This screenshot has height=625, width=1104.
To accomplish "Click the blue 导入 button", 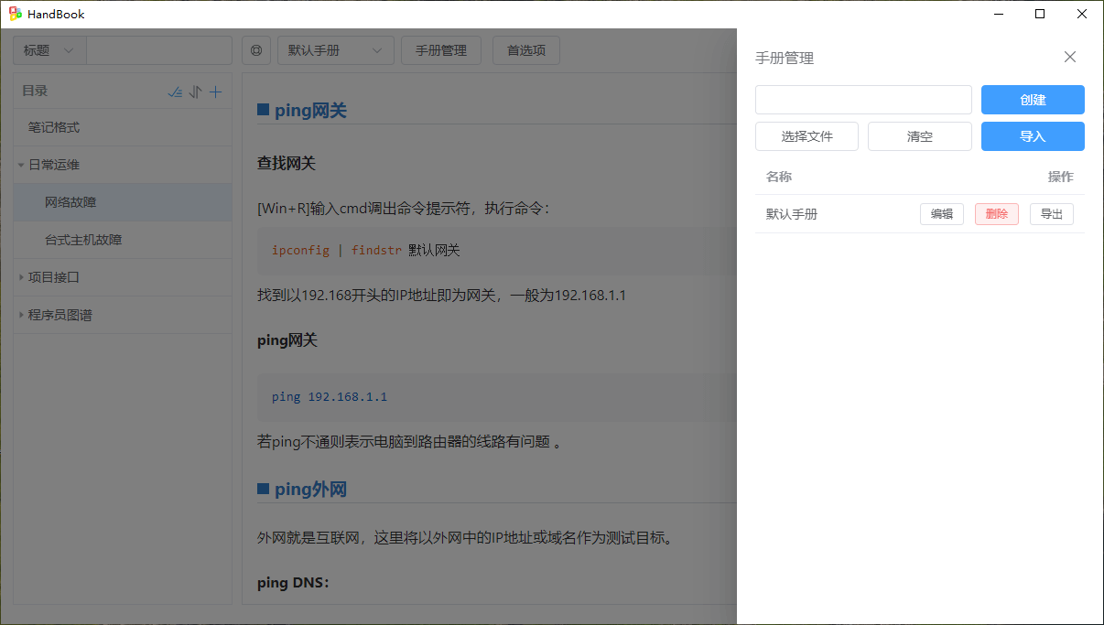I will tap(1033, 136).
